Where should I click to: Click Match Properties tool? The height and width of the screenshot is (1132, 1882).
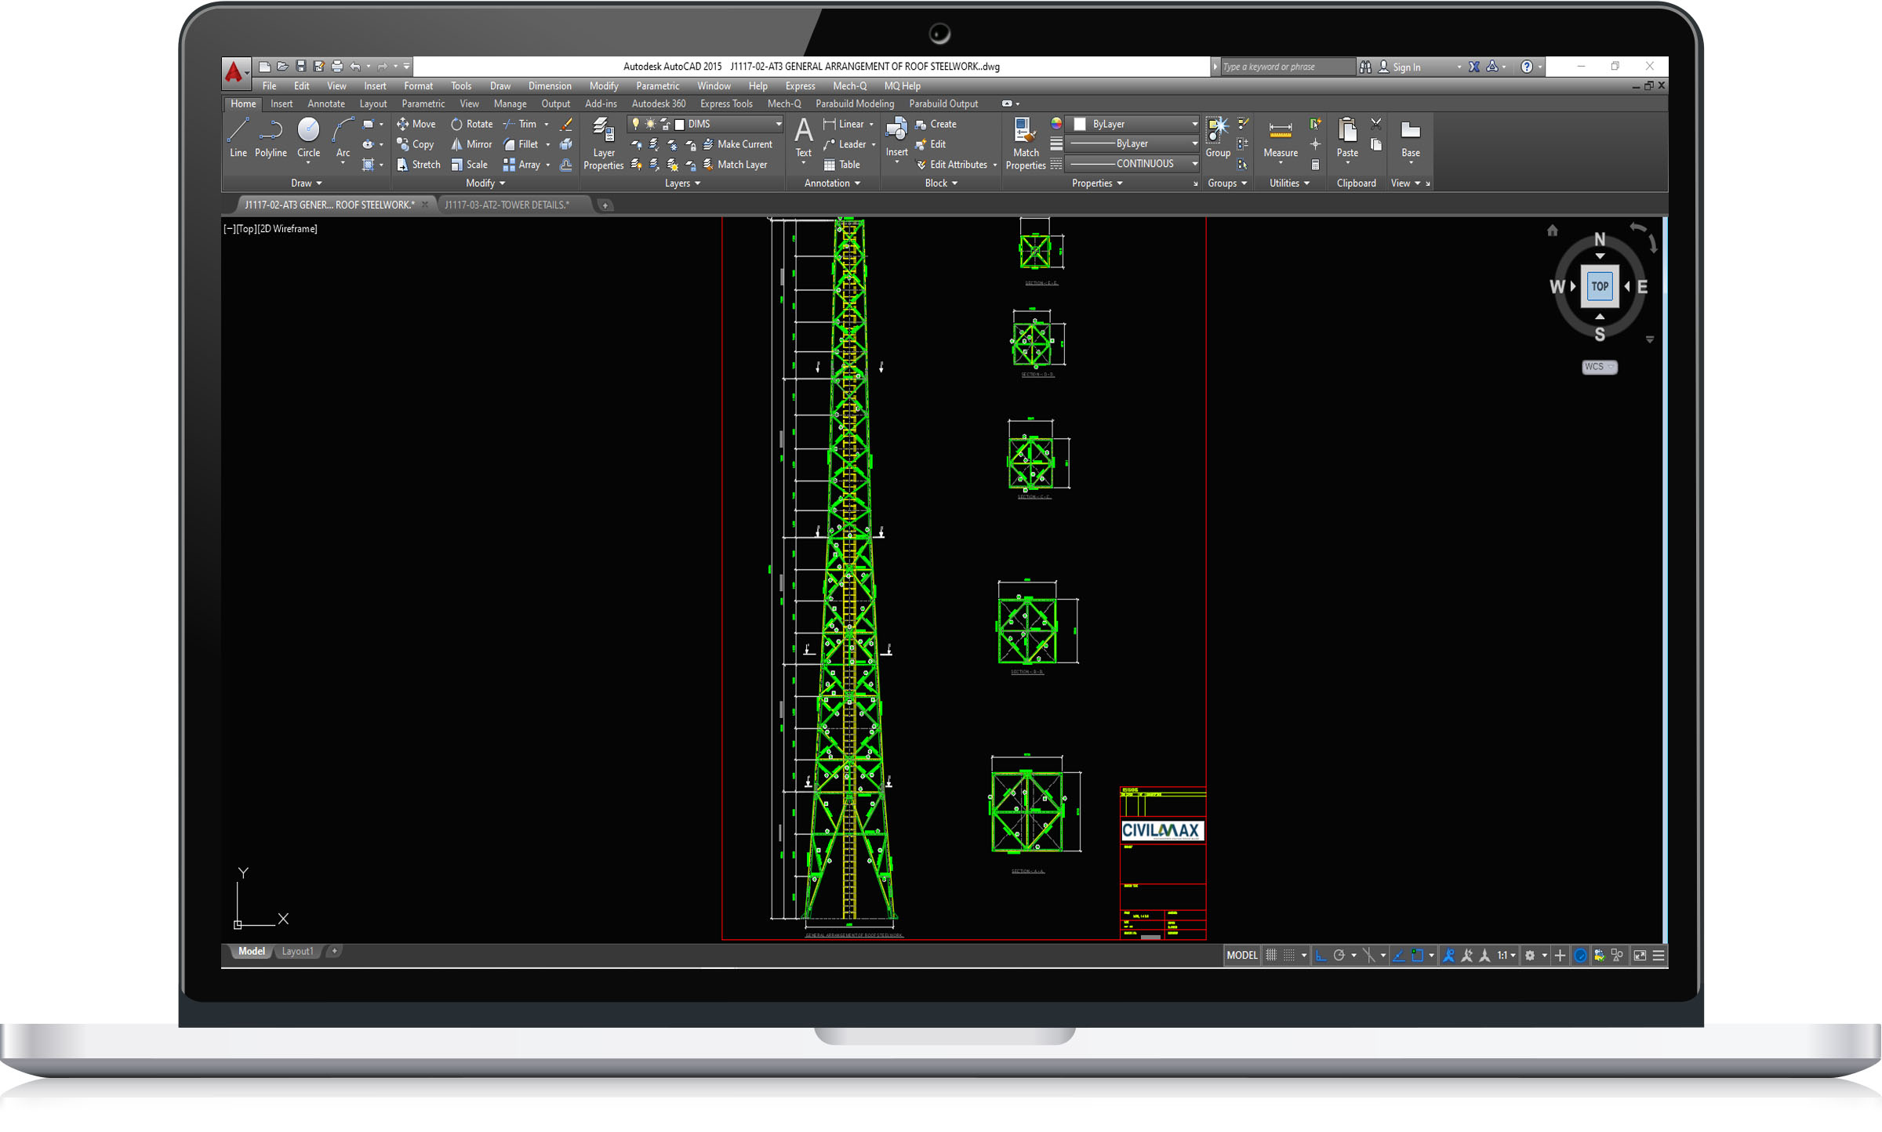(x=1025, y=143)
